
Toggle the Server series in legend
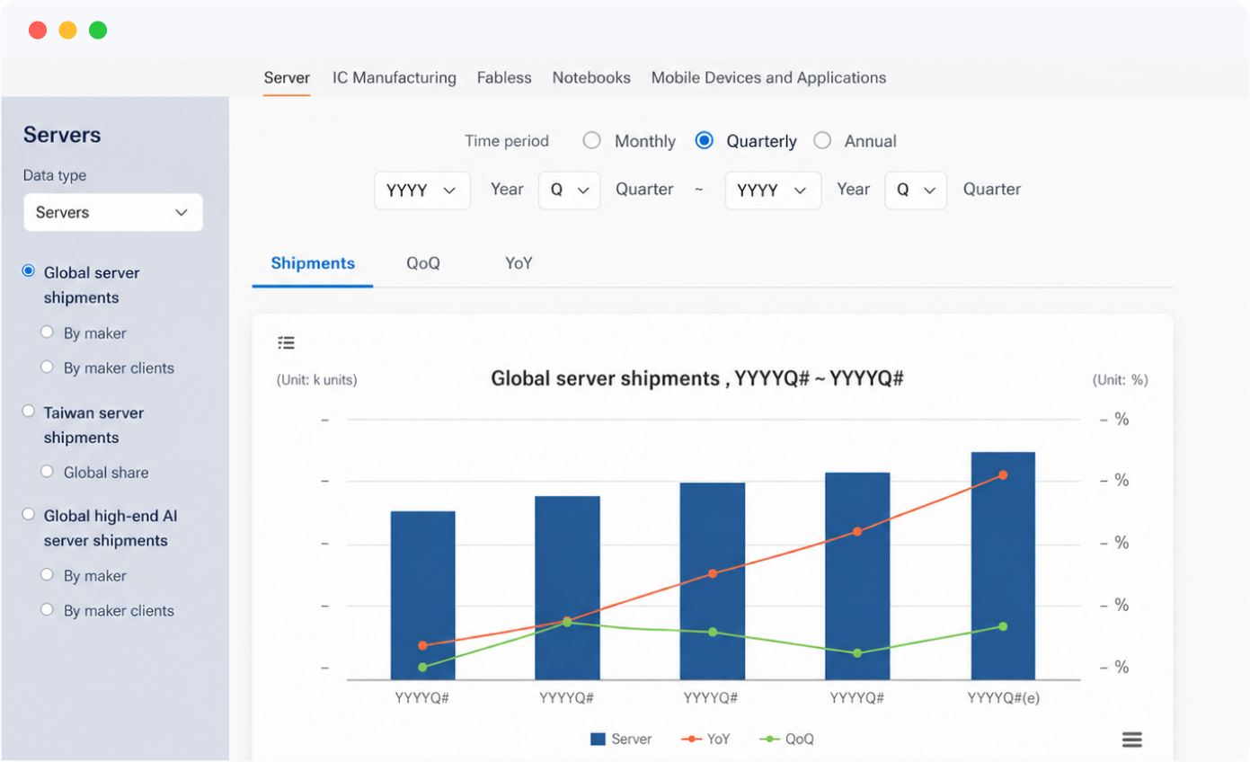621,740
